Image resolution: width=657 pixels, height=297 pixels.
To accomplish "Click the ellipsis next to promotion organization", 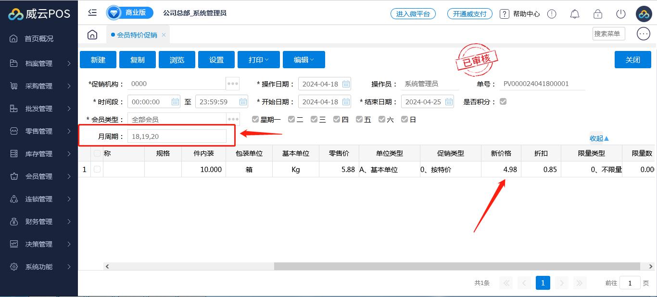I will (x=233, y=84).
